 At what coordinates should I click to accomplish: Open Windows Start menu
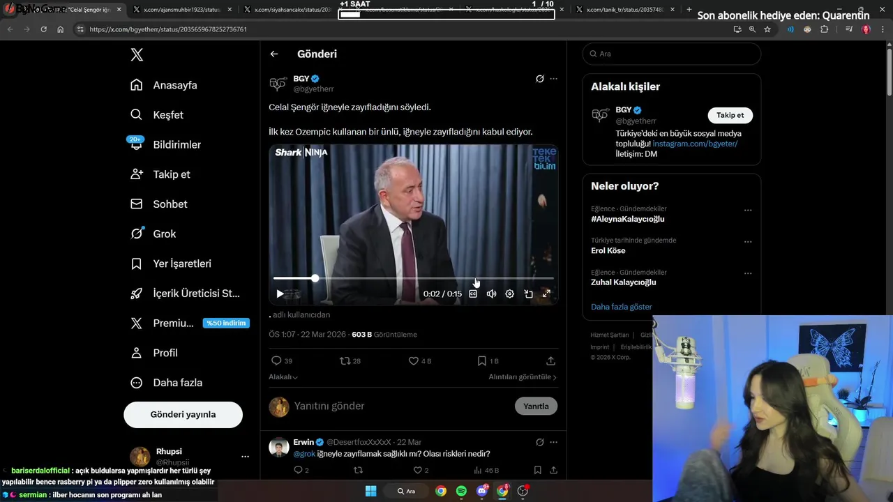(x=370, y=491)
